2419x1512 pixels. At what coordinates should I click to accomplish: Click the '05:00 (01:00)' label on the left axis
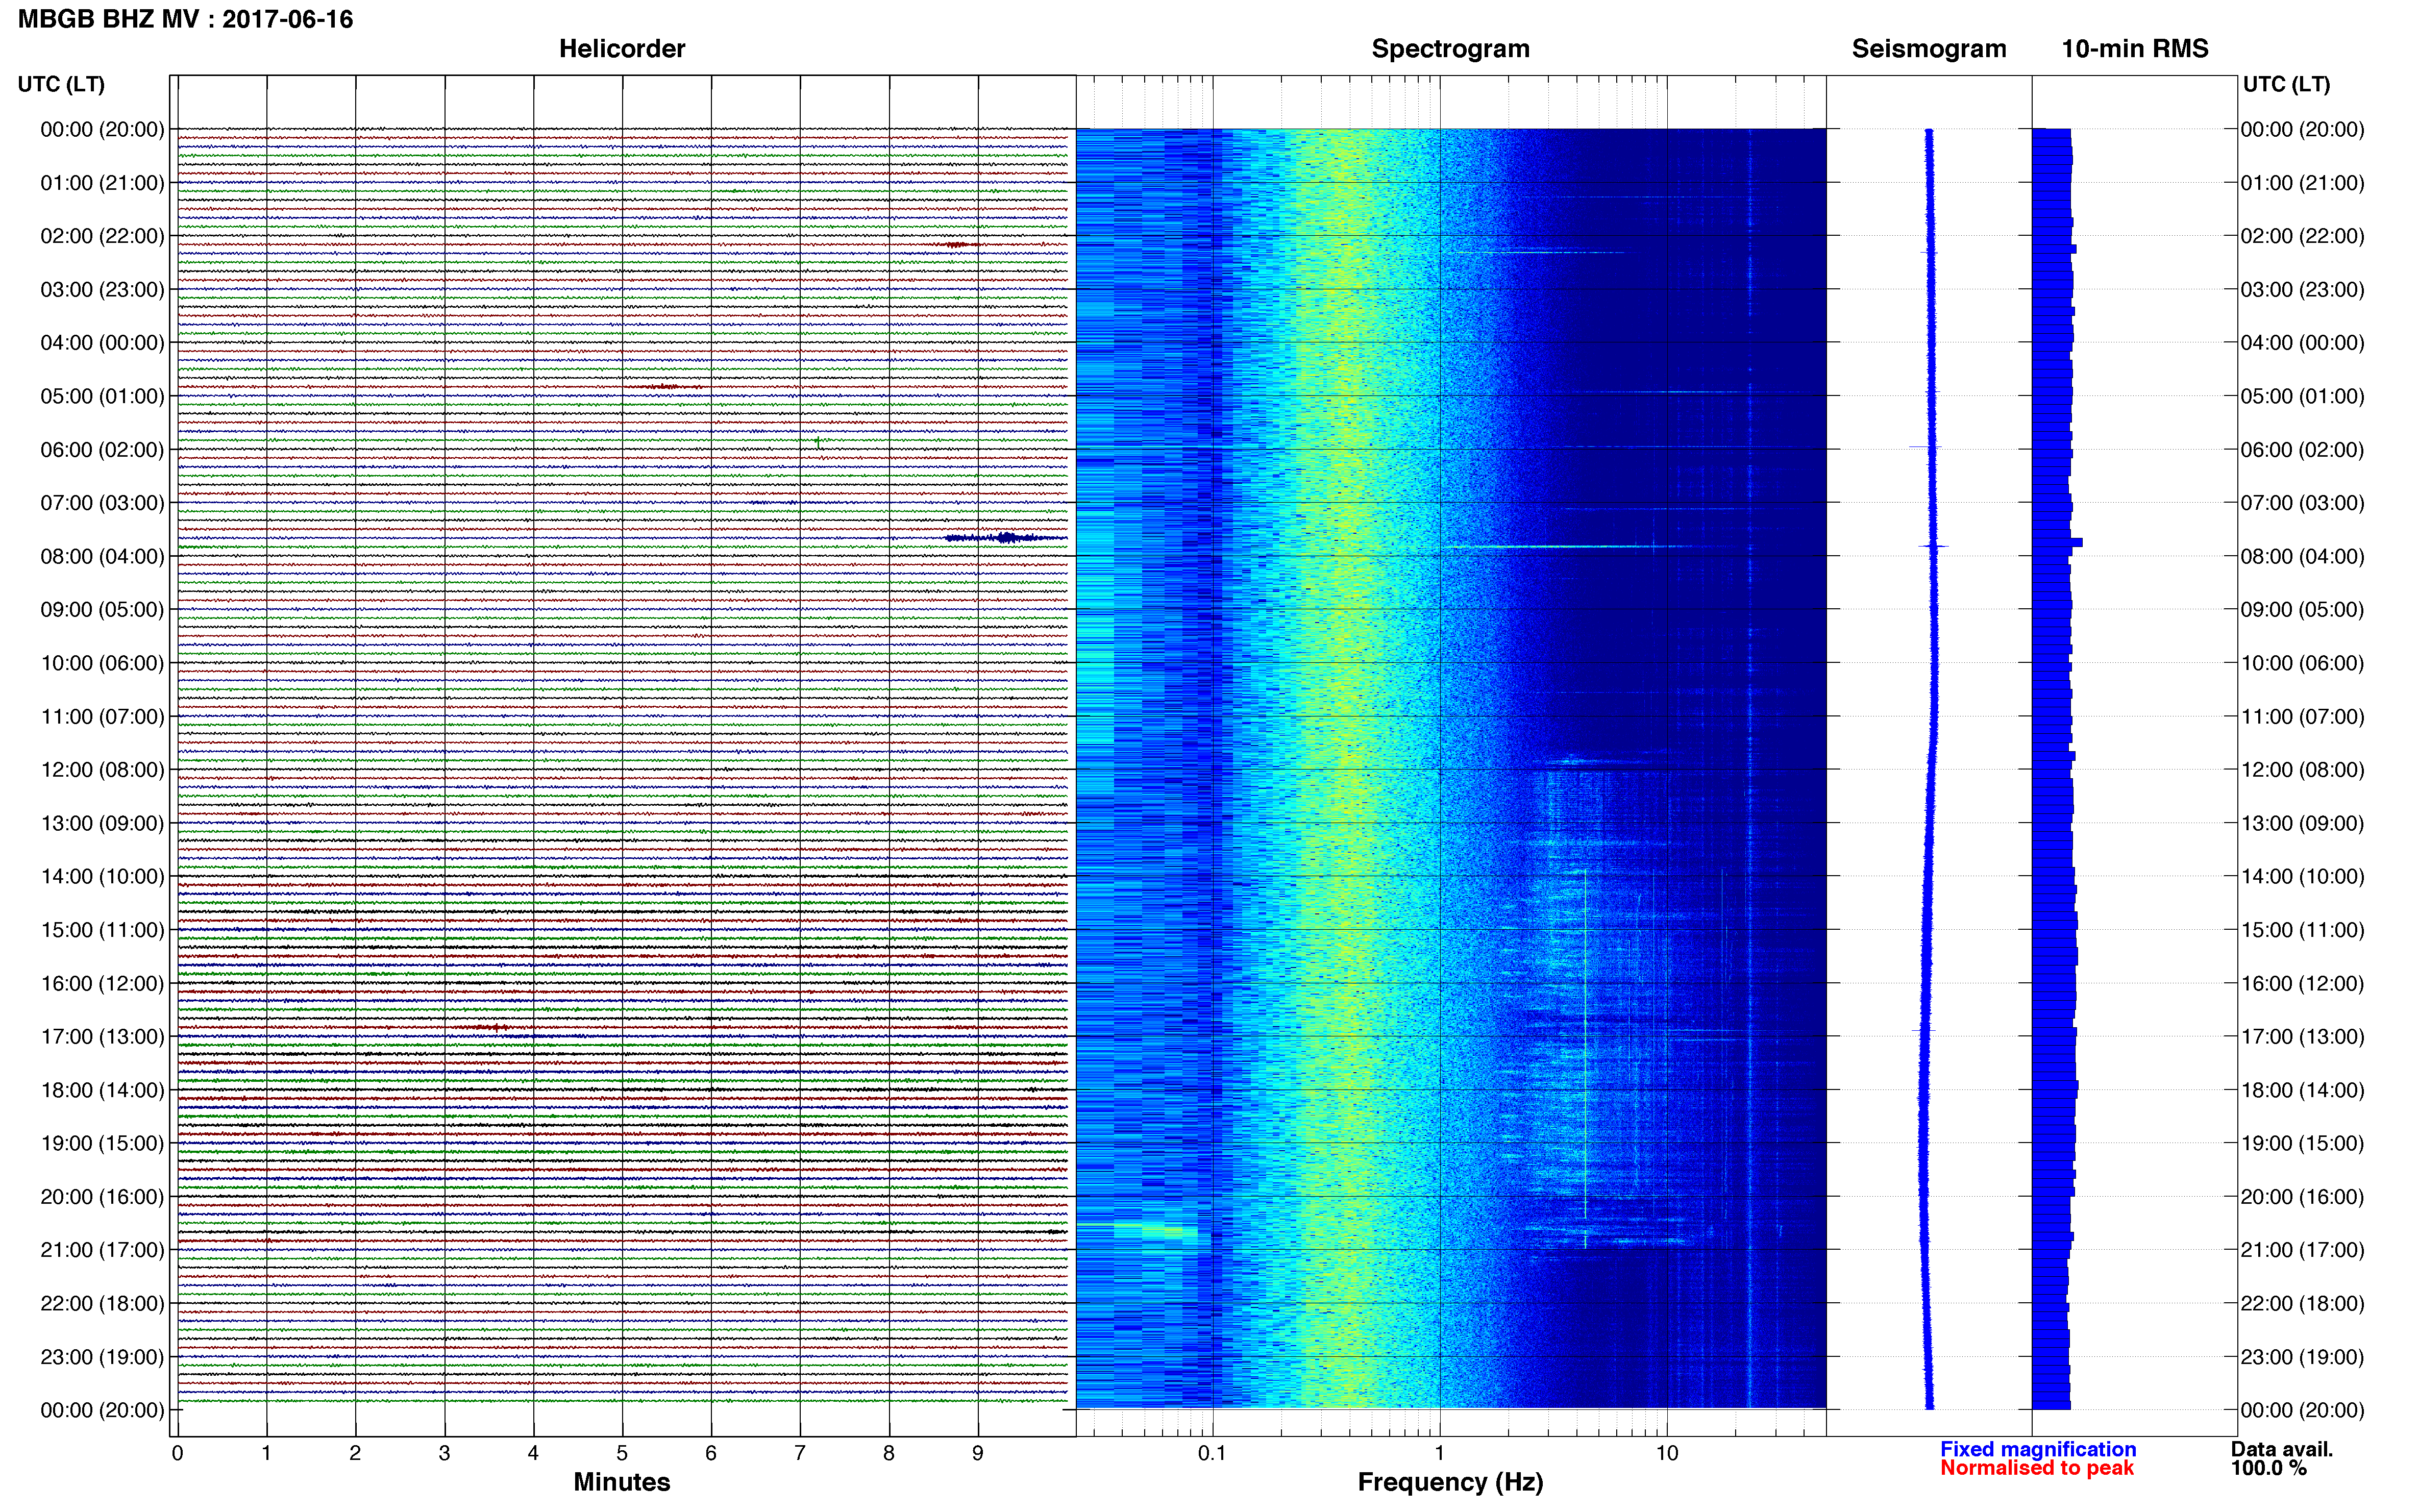click(102, 396)
